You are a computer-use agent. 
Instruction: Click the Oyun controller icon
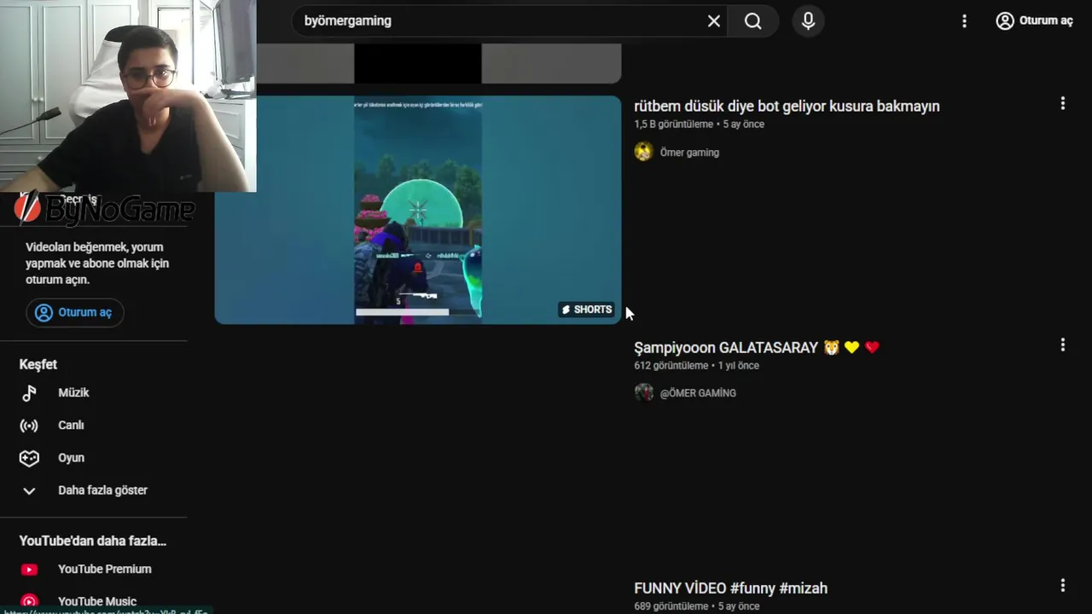coord(29,458)
